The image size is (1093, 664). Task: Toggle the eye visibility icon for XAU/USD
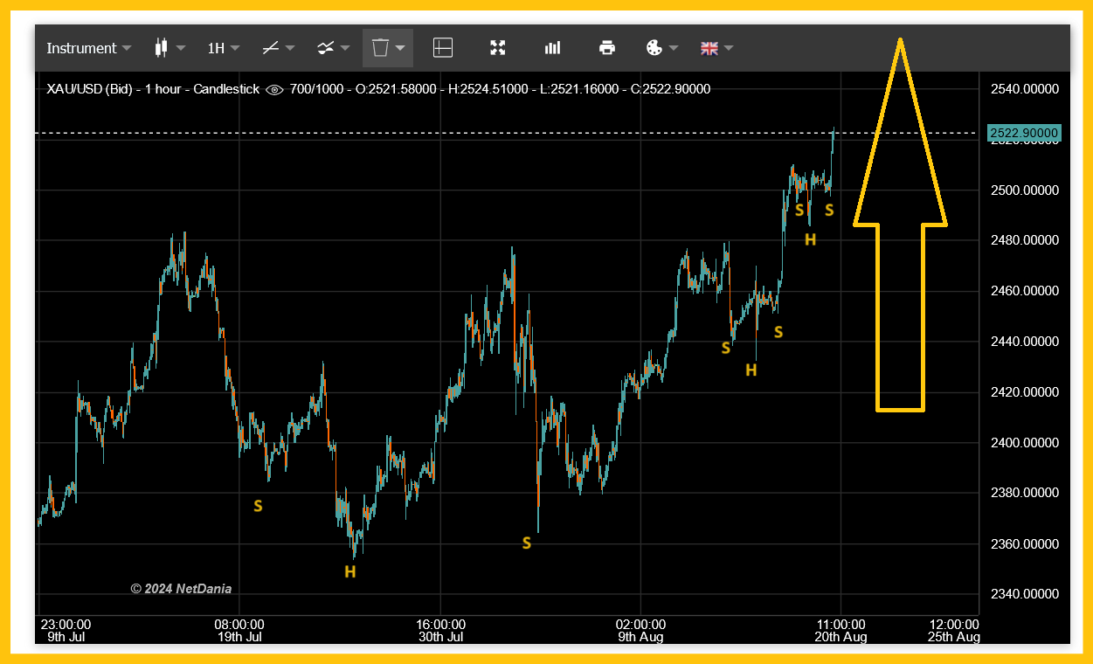(x=274, y=89)
